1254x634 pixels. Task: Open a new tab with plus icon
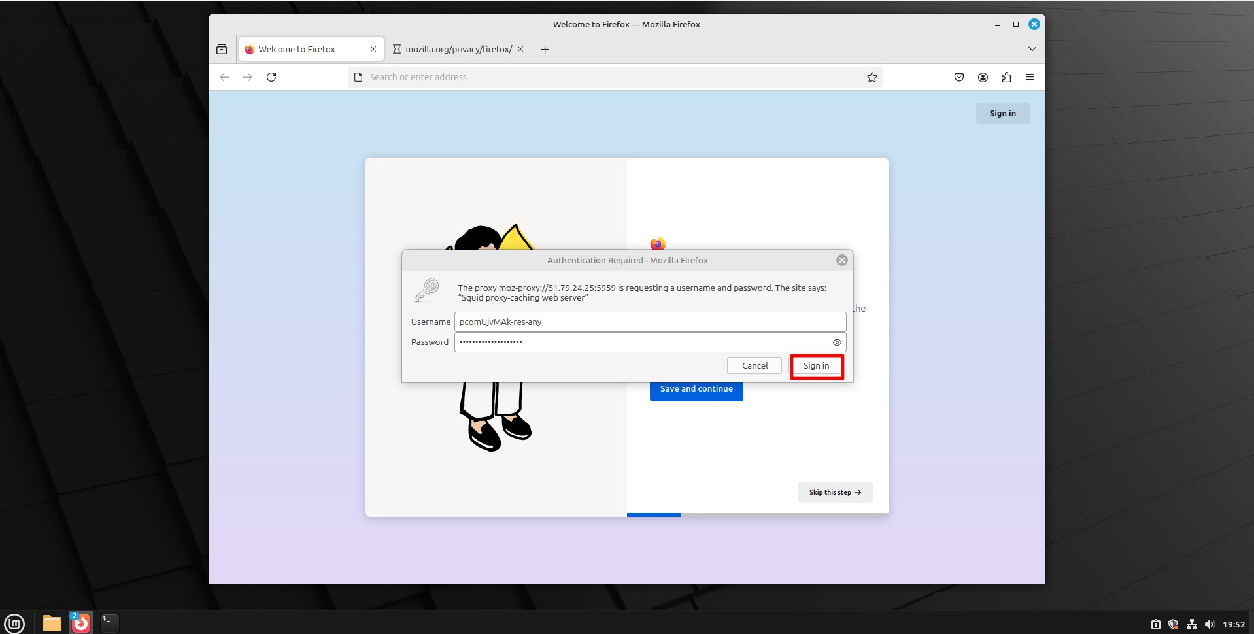545,50
